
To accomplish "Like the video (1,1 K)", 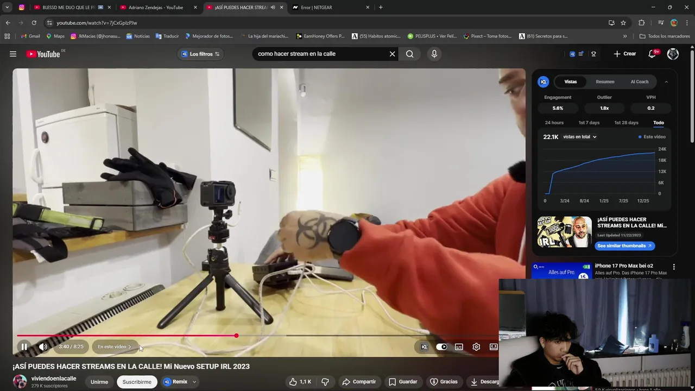I will pos(300,382).
